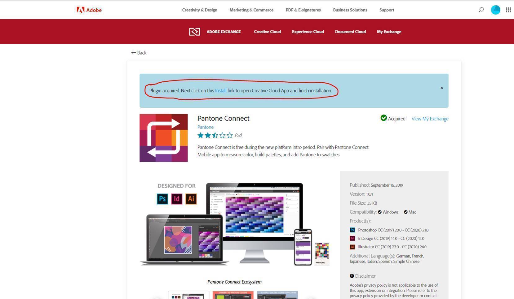This screenshot has height=299, width=514.
Task: Select the Photoshop product icon
Action: 352,230
